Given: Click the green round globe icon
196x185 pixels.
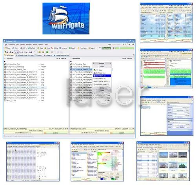Looking at the screenshot, I should pyautogui.click(x=47, y=52).
